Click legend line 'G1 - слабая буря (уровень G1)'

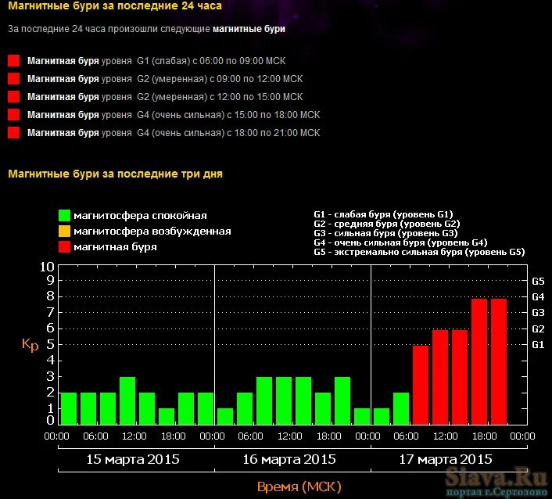(x=383, y=214)
